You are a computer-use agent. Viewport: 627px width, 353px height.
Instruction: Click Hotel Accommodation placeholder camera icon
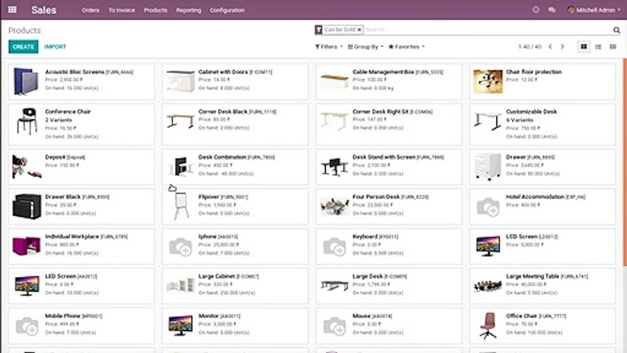tap(488, 207)
